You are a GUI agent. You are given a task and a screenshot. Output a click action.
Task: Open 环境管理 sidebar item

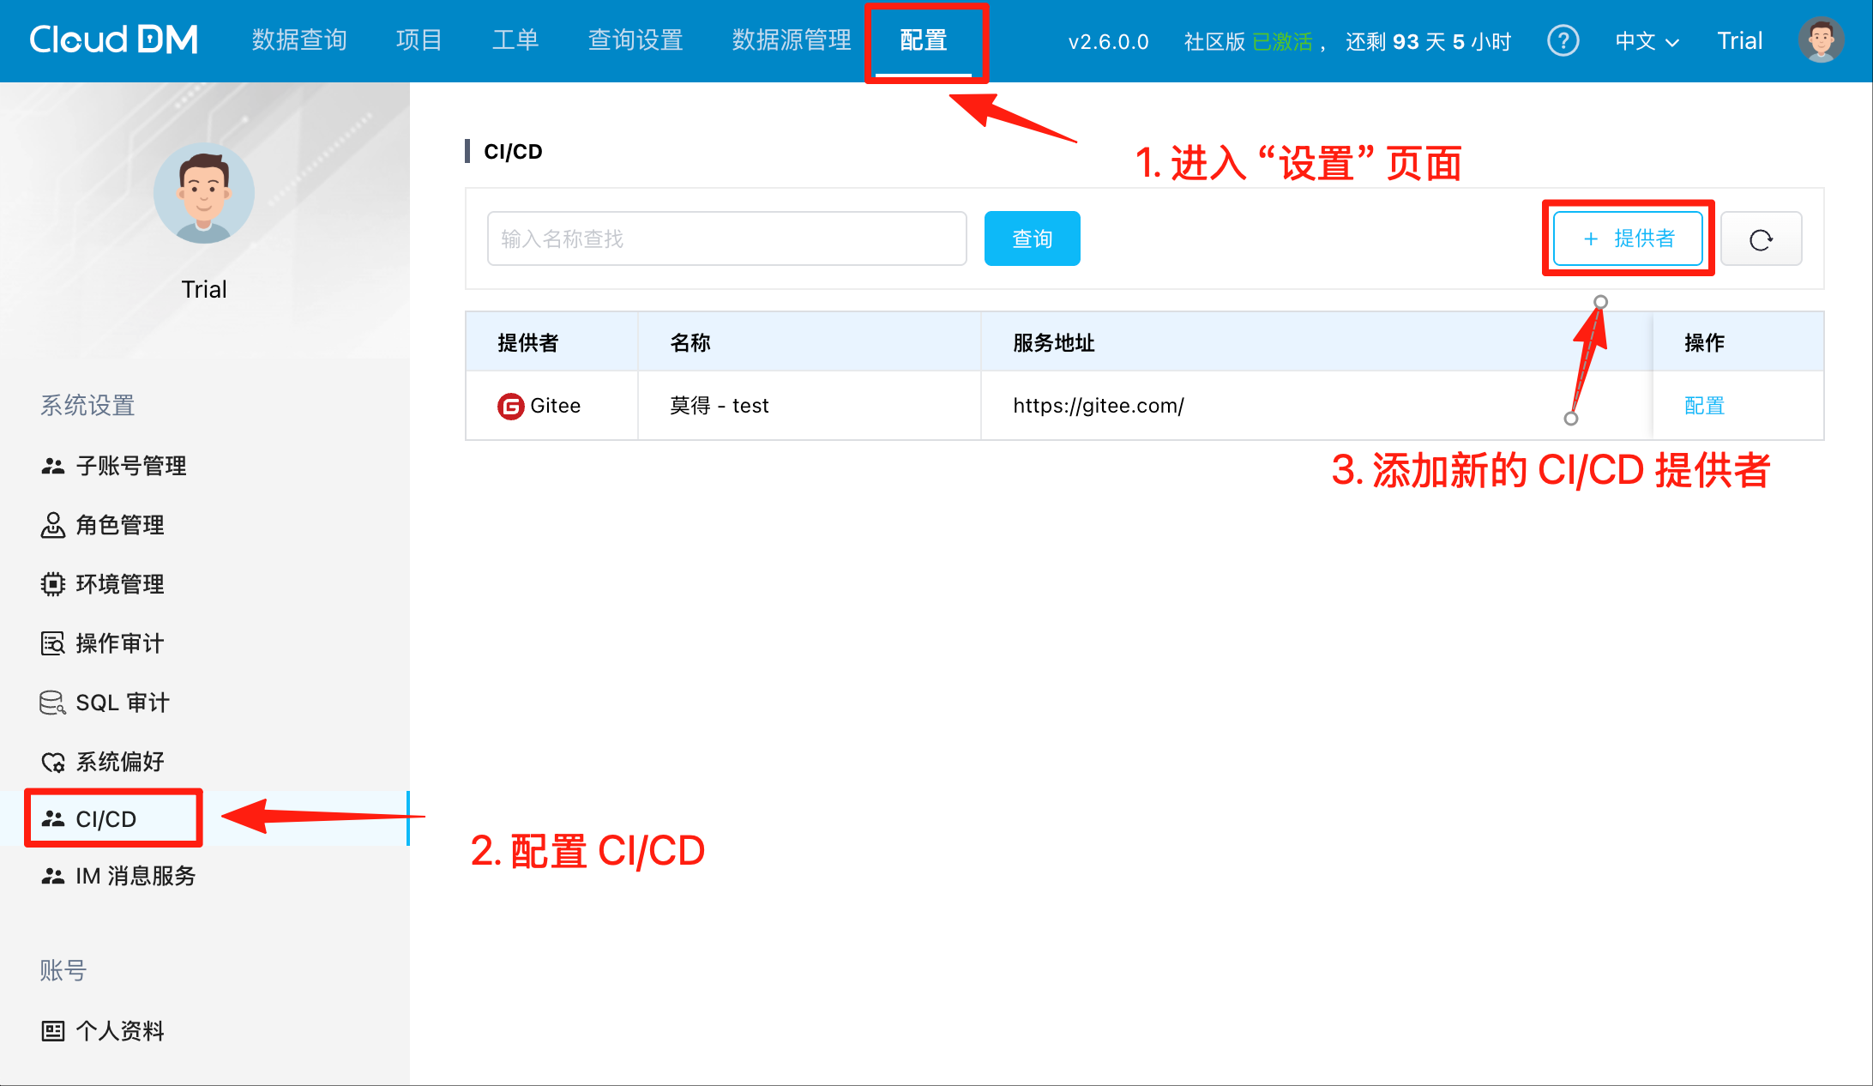click(119, 584)
